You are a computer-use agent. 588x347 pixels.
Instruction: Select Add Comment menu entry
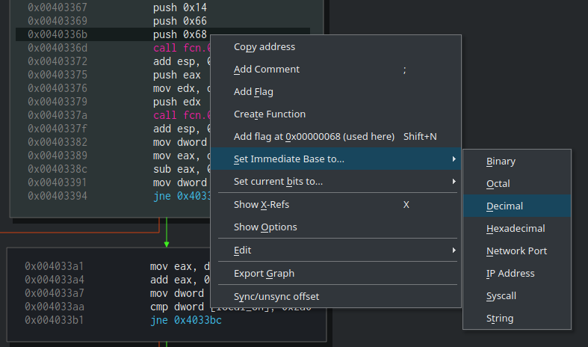click(x=267, y=69)
